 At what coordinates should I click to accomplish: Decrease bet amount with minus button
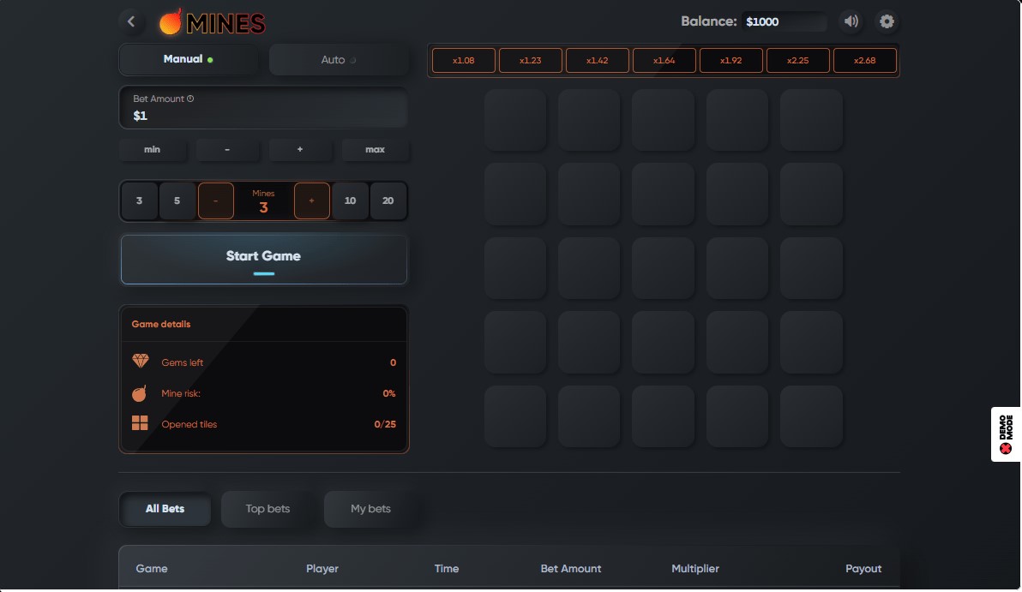(227, 150)
